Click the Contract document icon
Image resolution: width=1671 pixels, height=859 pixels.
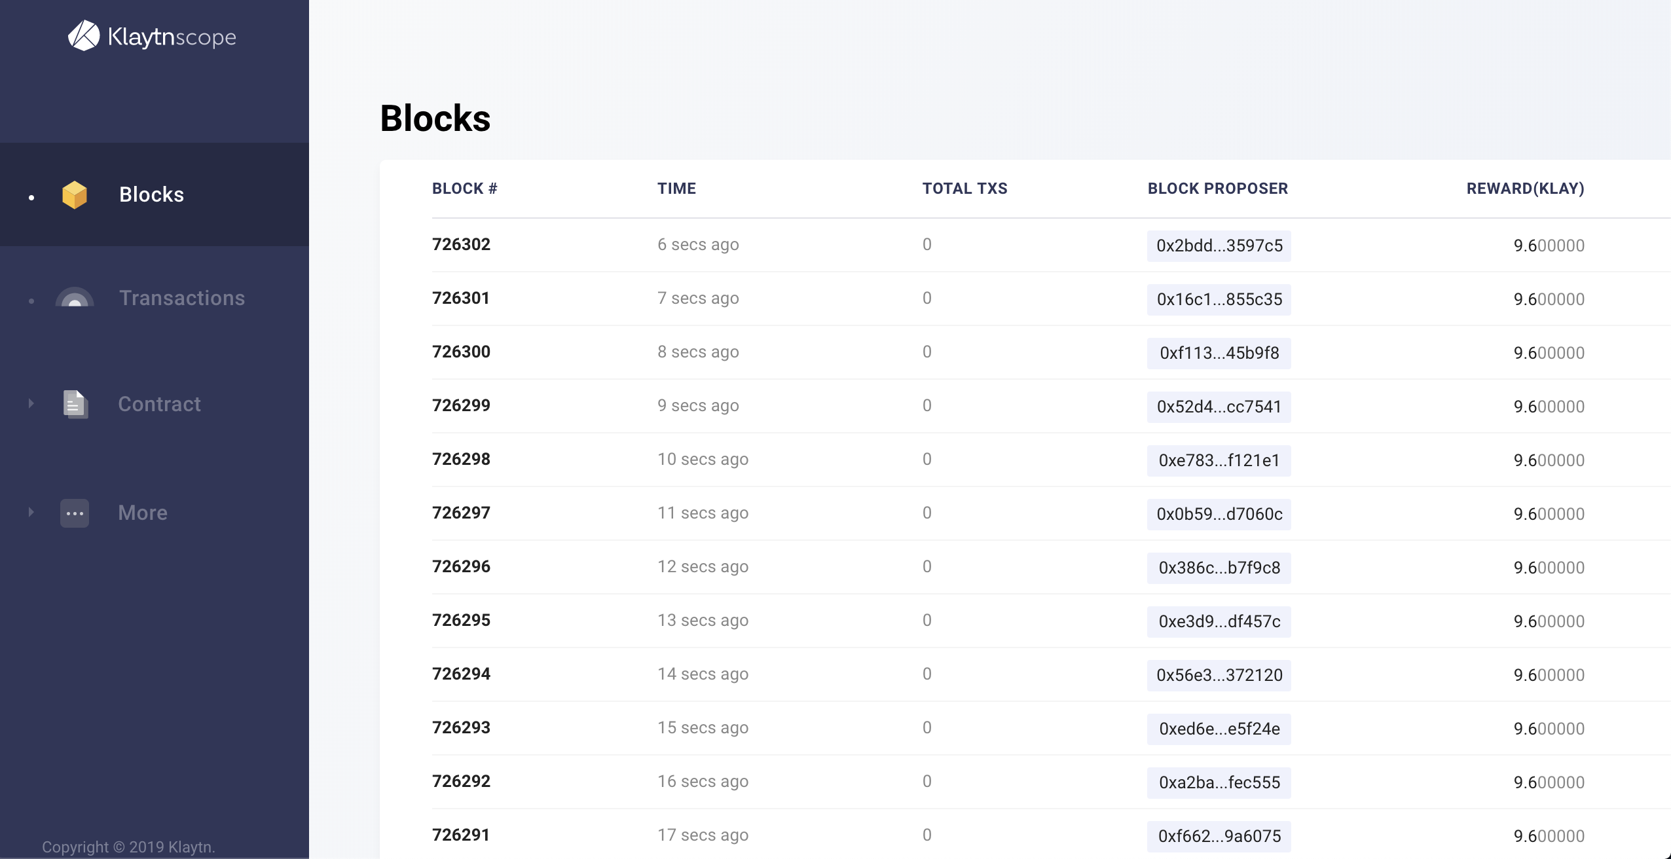[x=75, y=404]
